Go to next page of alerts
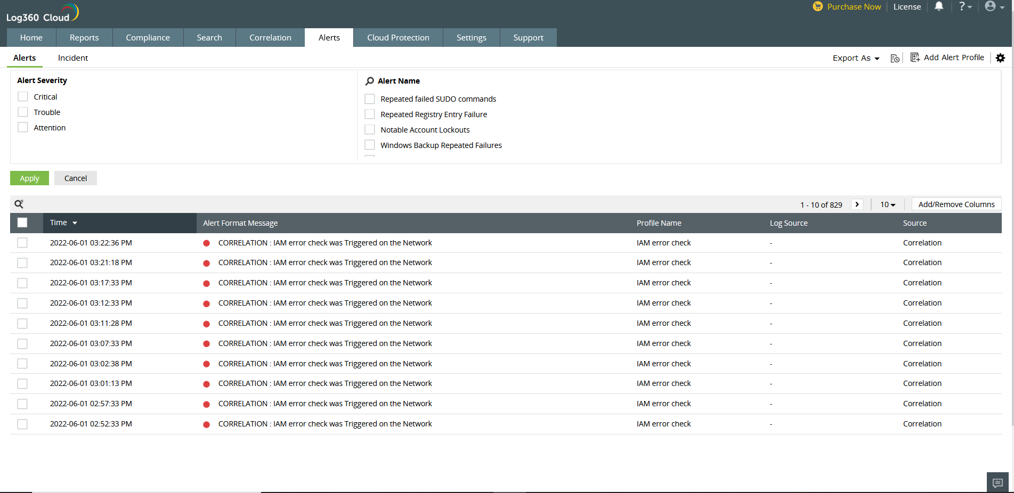The width and height of the screenshot is (1014, 493). [857, 204]
